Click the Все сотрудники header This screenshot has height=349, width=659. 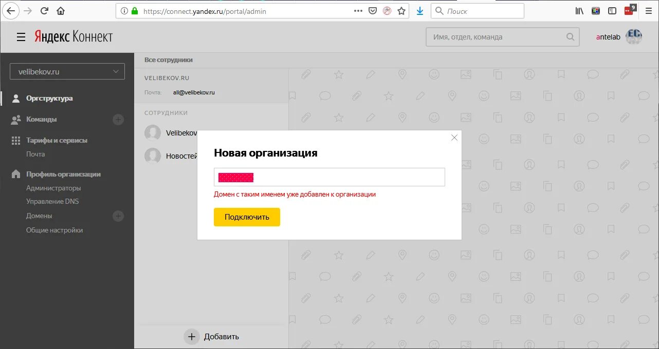169,60
